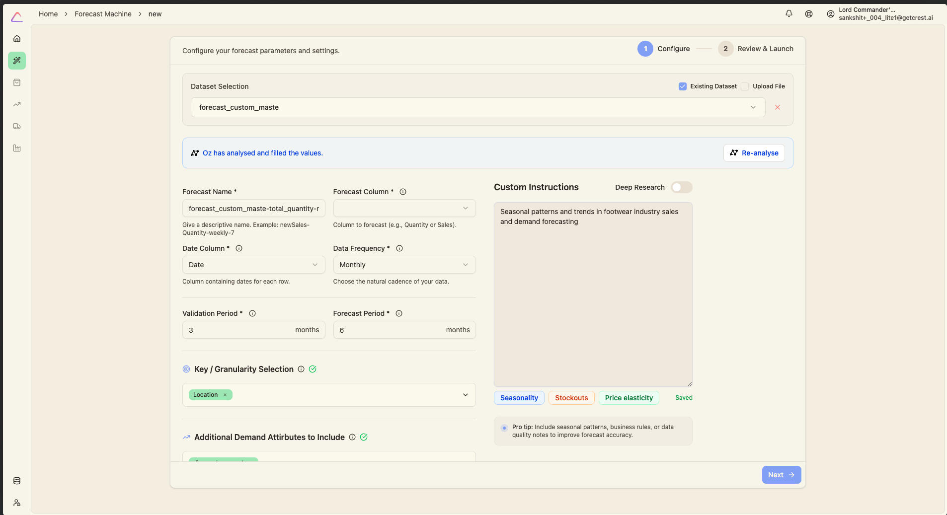Open the trending arrow sidebar icon
The image size is (947, 515).
(17, 104)
